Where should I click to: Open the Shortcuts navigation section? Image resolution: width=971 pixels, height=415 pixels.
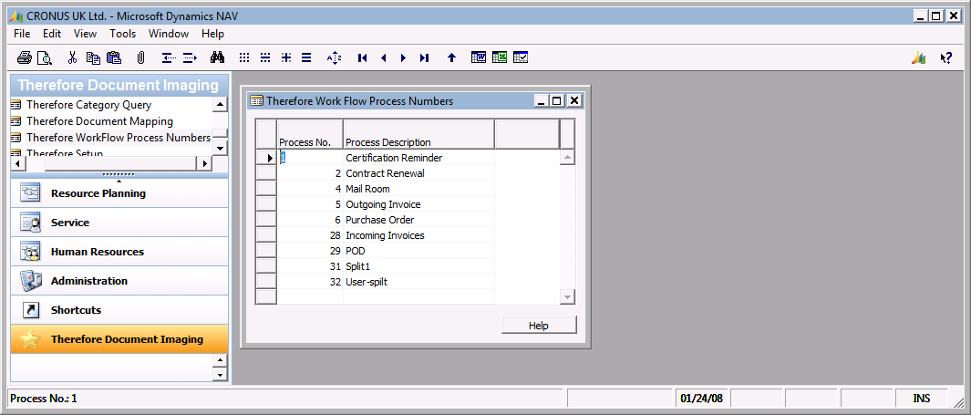click(119, 310)
